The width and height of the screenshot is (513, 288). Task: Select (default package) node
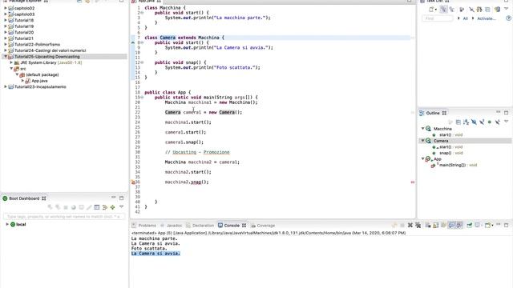[x=42, y=74]
